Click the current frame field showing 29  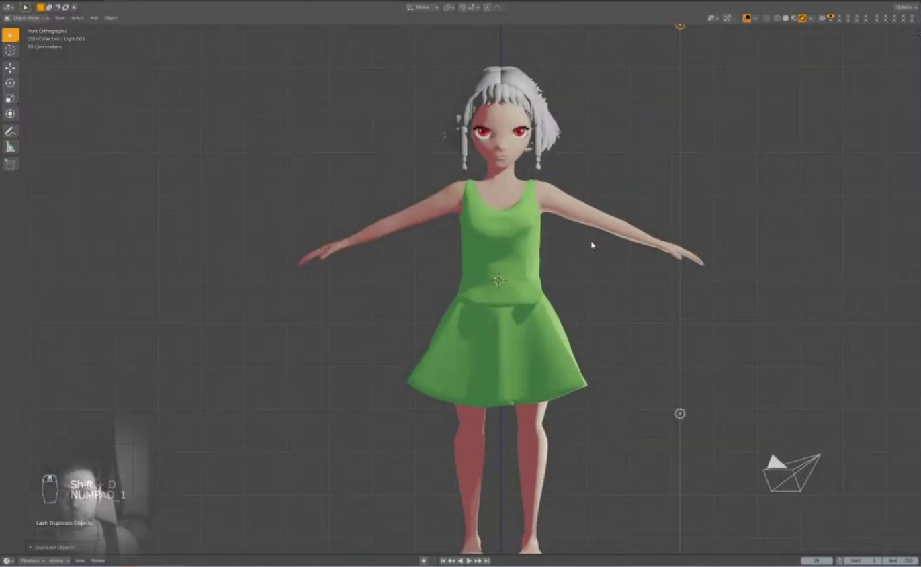point(817,560)
